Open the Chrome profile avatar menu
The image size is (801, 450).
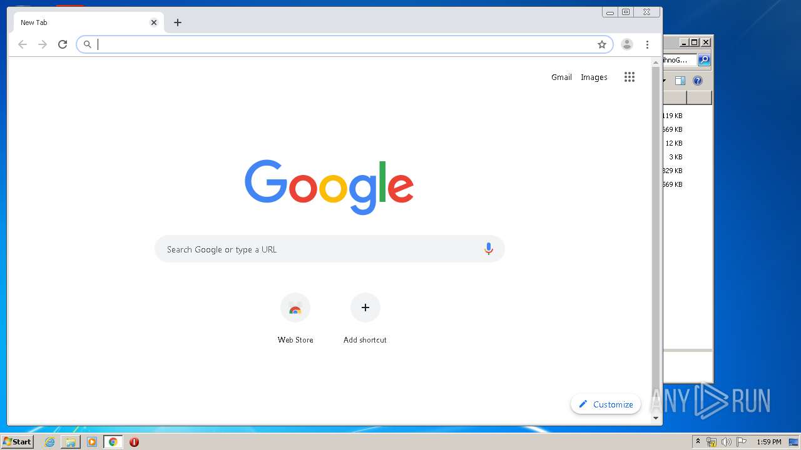click(x=627, y=44)
